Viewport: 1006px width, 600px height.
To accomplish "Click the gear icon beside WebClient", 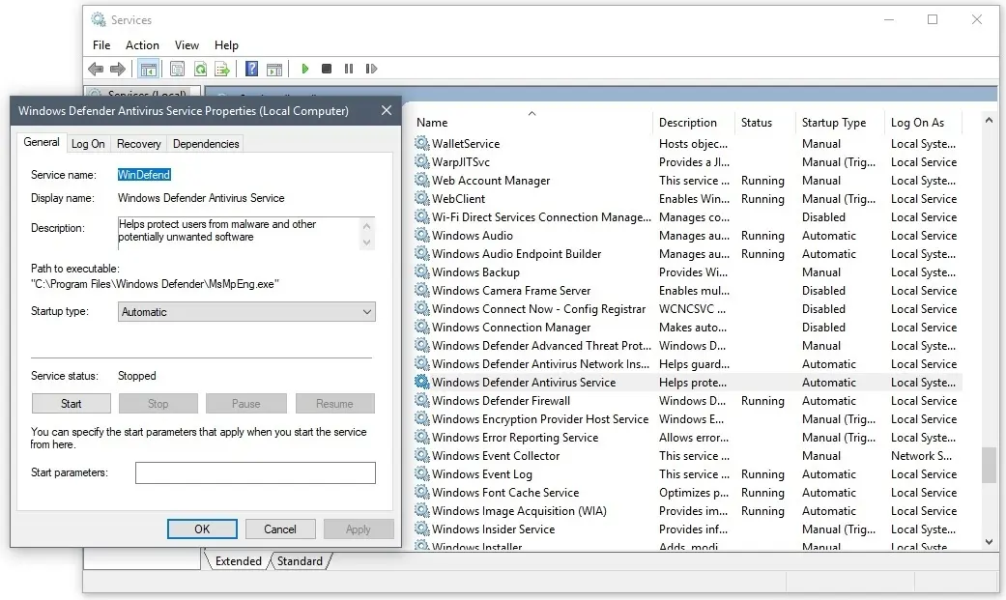I will pyautogui.click(x=421, y=198).
